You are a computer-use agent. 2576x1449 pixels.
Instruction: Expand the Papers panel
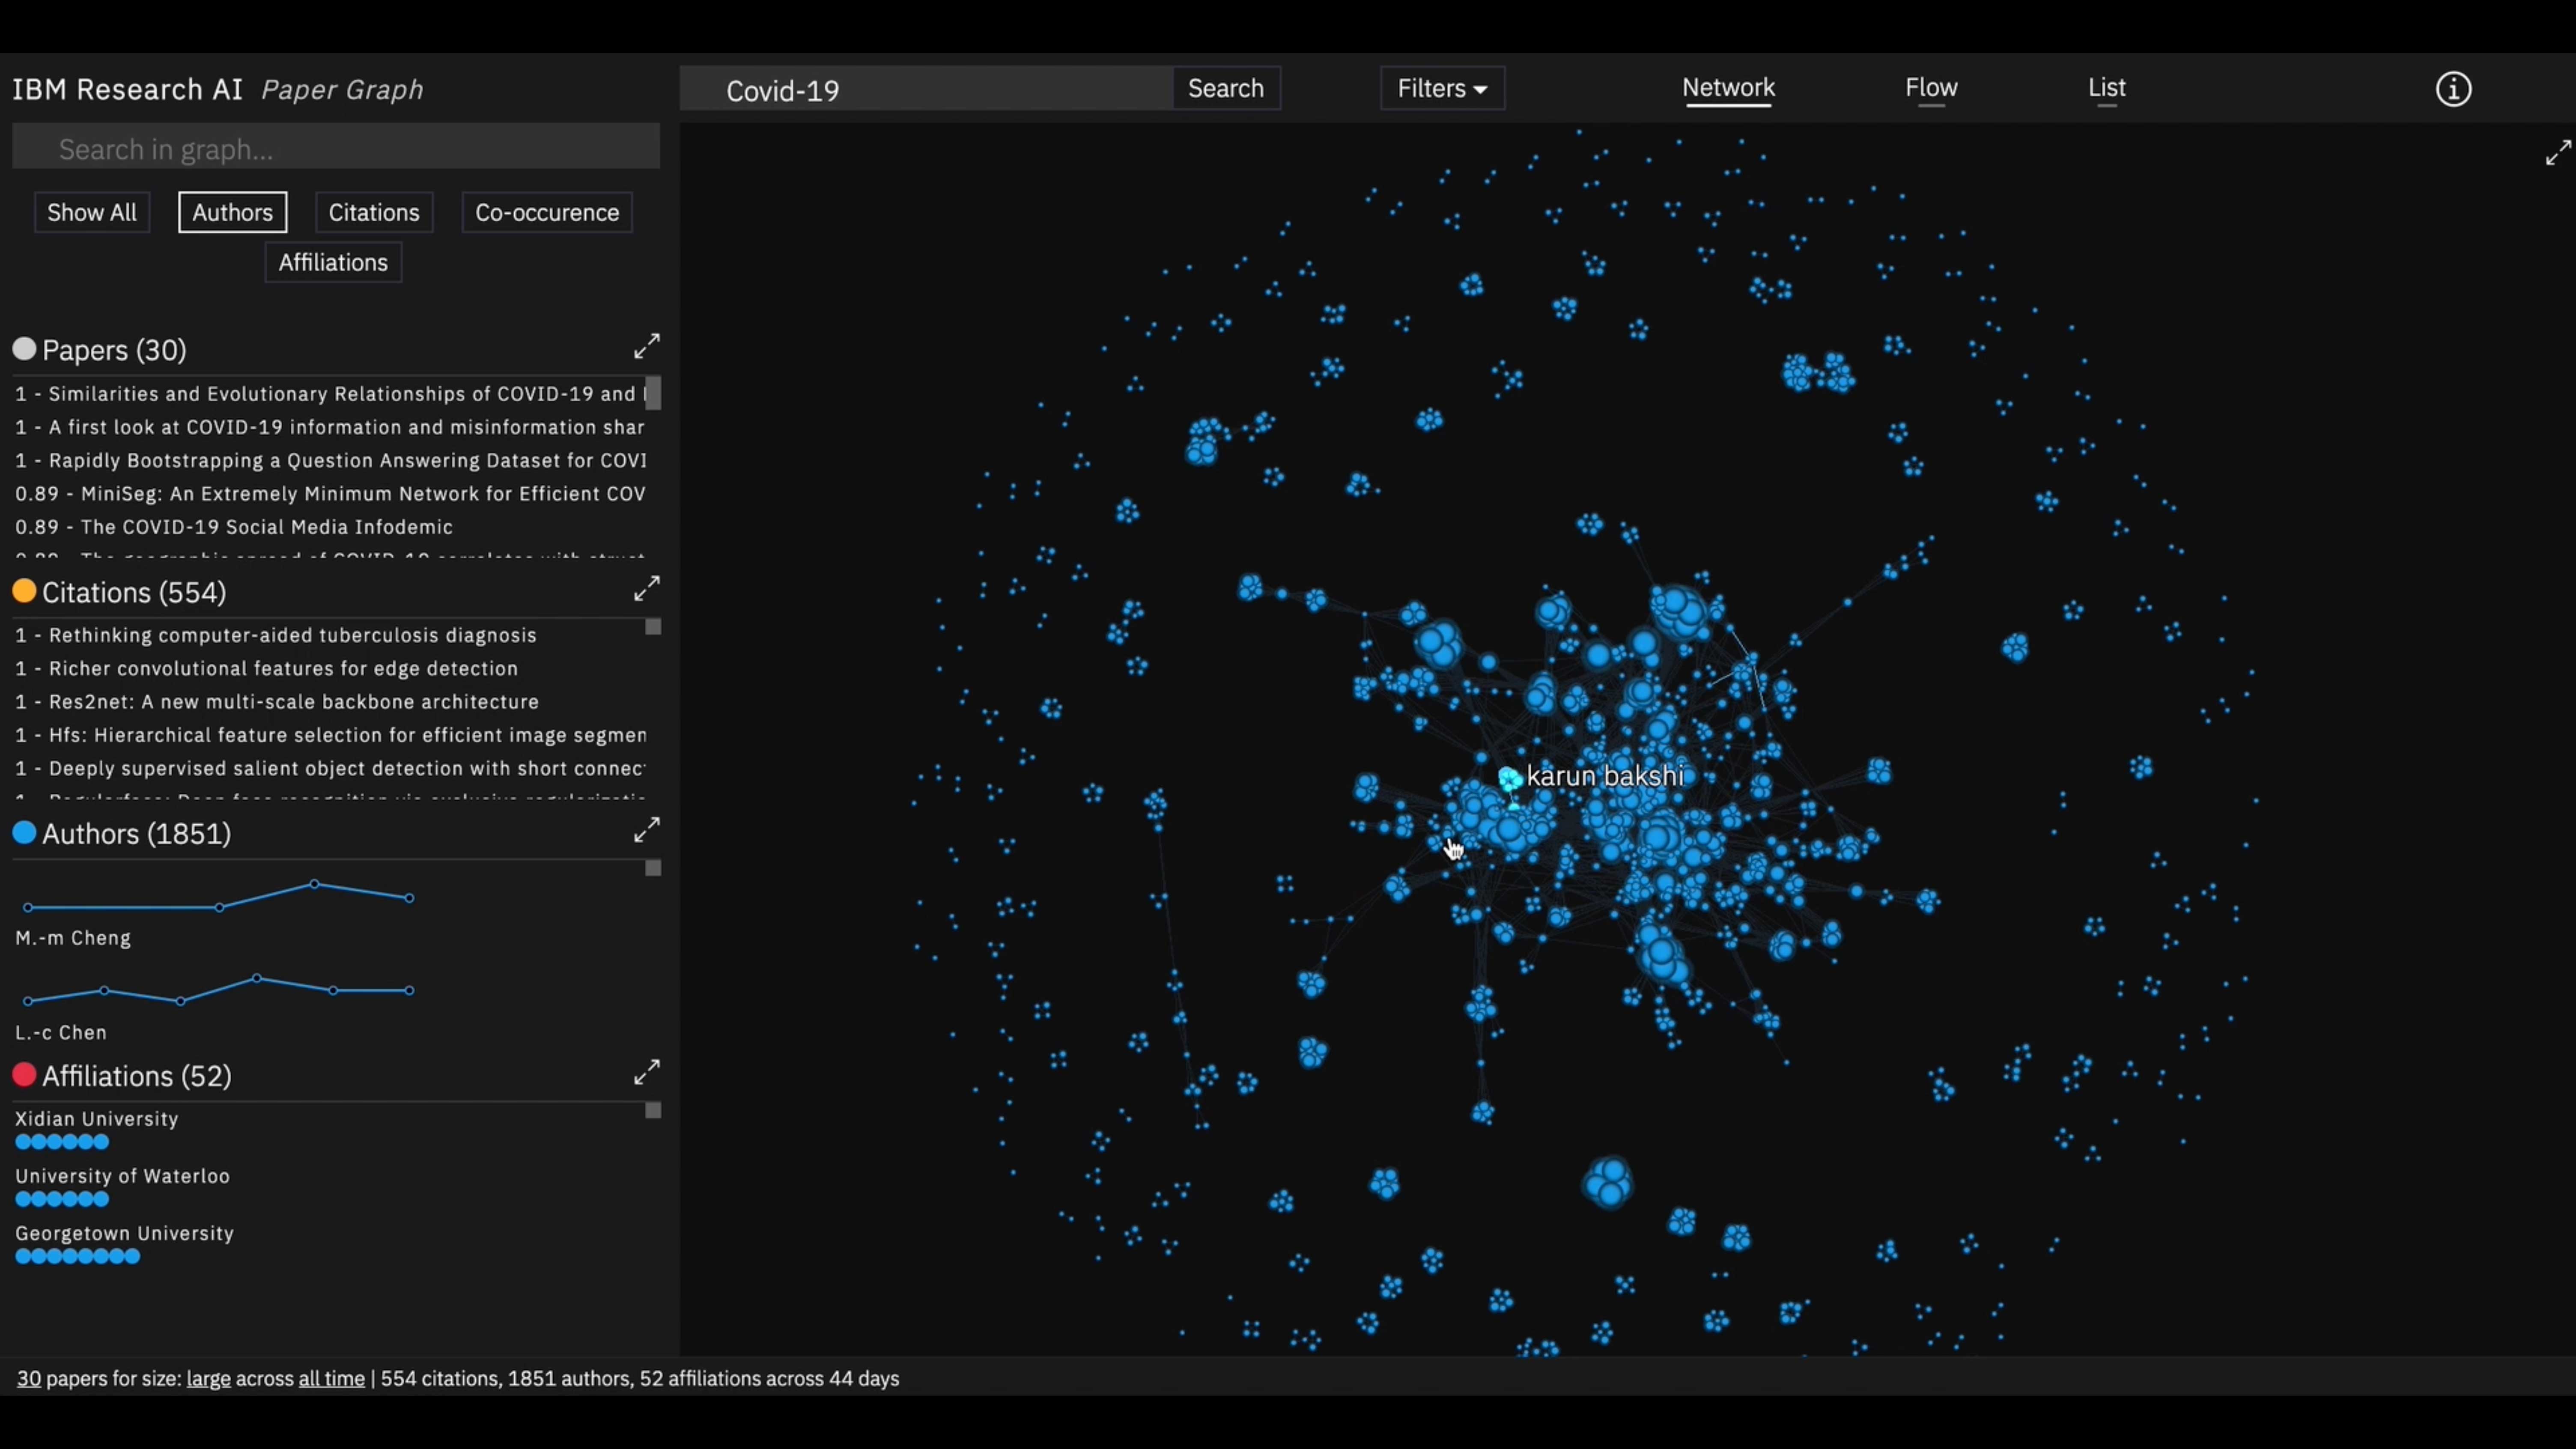tap(646, 347)
